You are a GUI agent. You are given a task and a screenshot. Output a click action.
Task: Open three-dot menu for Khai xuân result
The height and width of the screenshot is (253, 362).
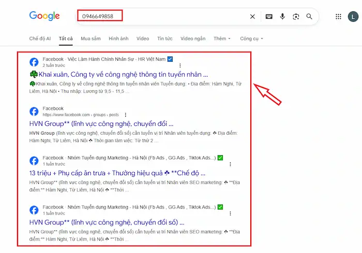pos(180,66)
